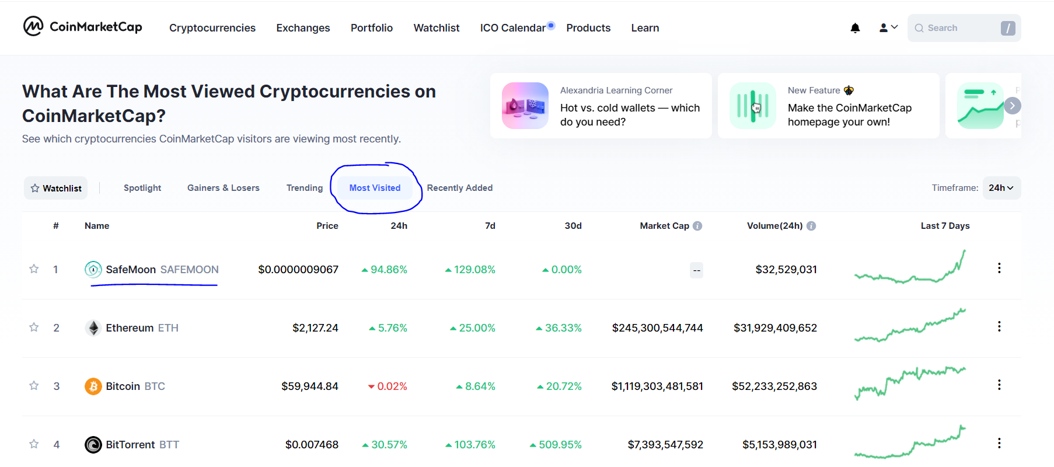Open the Cryptocurrencies menu
The image size is (1054, 467).
[x=212, y=28]
